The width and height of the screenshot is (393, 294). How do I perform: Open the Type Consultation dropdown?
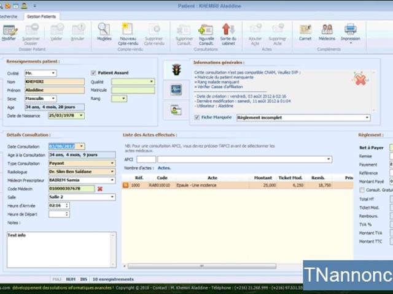pos(112,164)
